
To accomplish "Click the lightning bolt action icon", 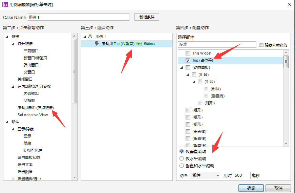I will point(97,44).
